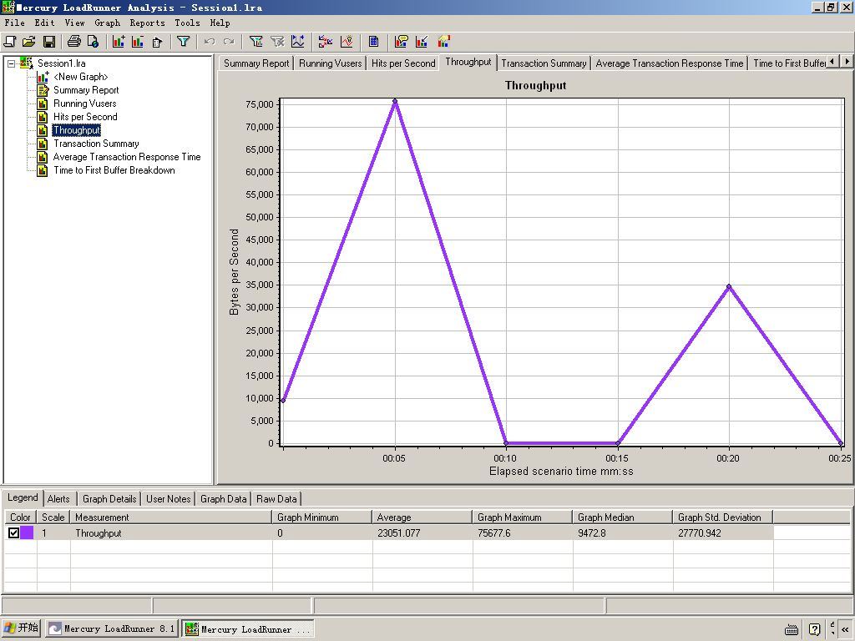Open the User Notes tab
This screenshot has height=641, width=855.
169,499
